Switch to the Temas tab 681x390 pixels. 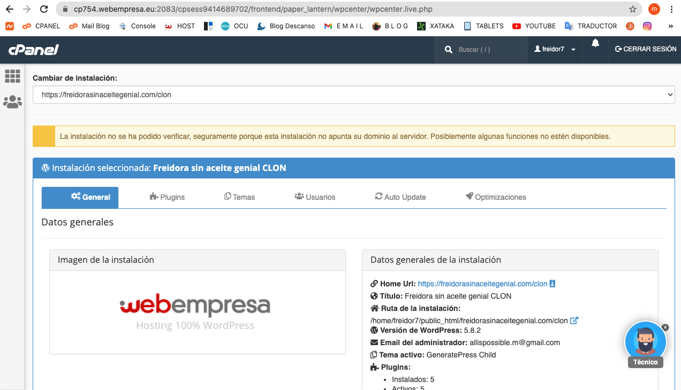click(239, 197)
